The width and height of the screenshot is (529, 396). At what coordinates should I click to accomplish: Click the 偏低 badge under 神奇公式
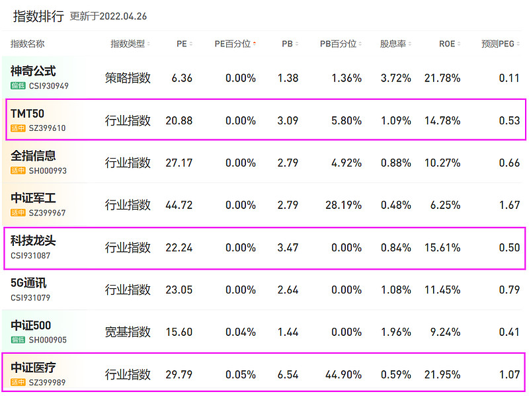click(x=18, y=86)
